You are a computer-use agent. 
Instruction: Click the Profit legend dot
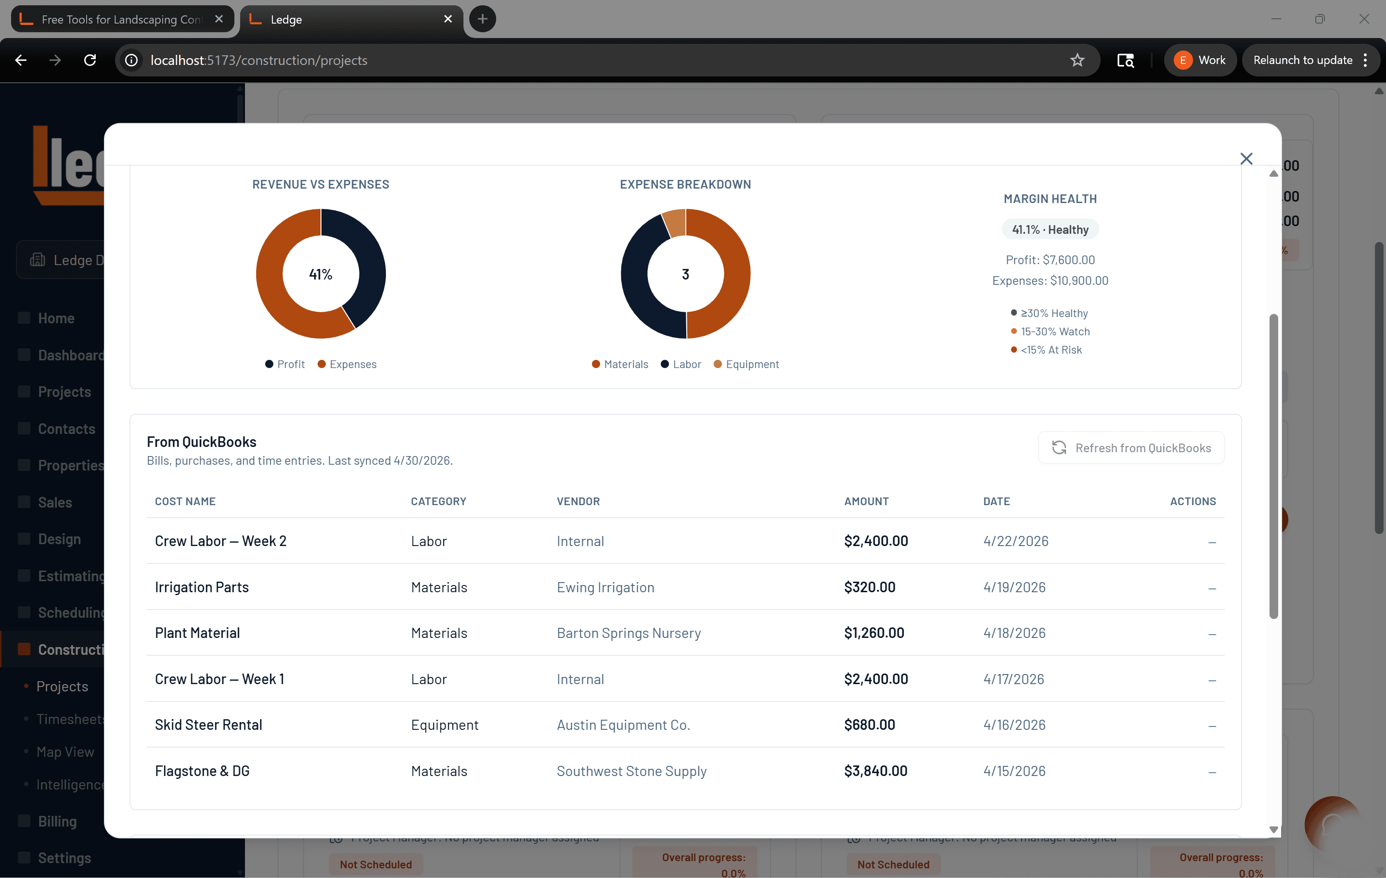pyautogui.click(x=269, y=364)
